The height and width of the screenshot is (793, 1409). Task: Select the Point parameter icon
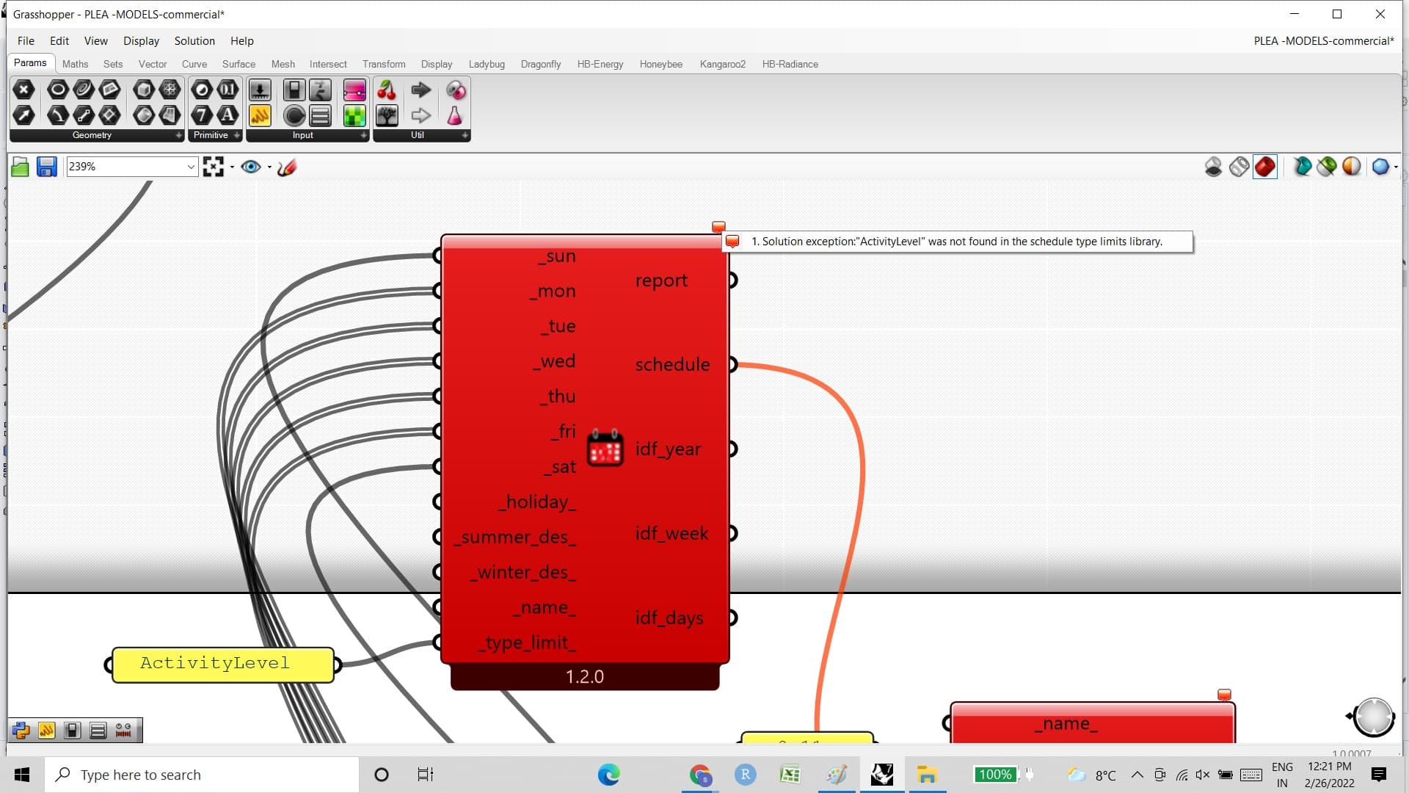[x=23, y=90]
